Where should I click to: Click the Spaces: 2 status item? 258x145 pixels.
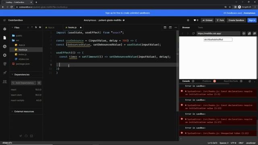(224, 143)
